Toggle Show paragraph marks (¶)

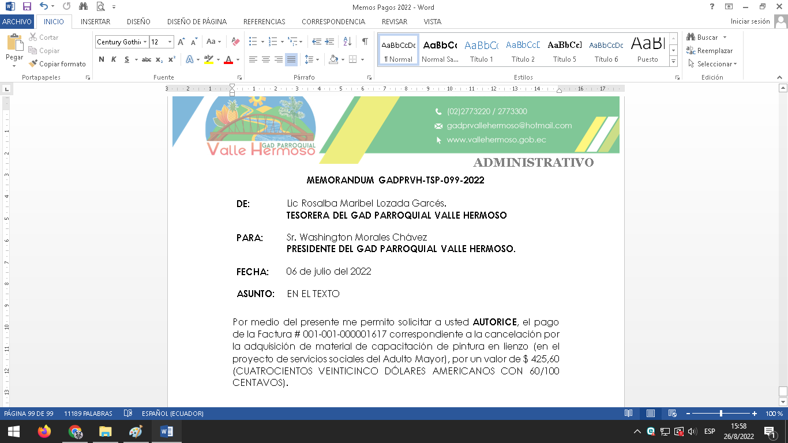tap(365, 42)
